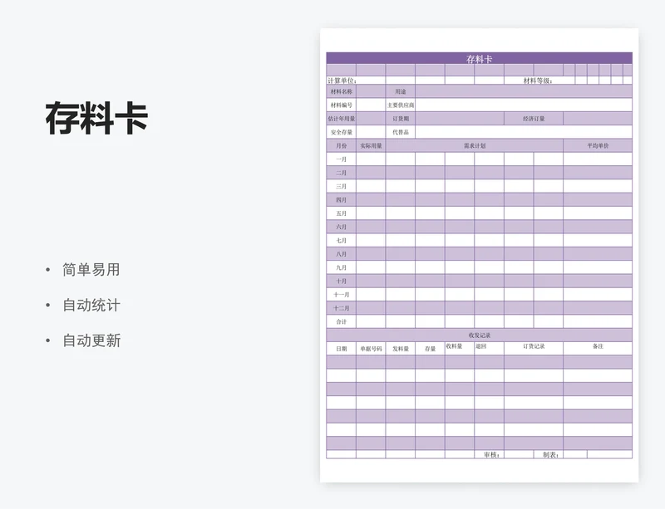Click the large 存料卡 heading on the left
Viewport: 665px width, 509px height.
[x=96, y=119]
